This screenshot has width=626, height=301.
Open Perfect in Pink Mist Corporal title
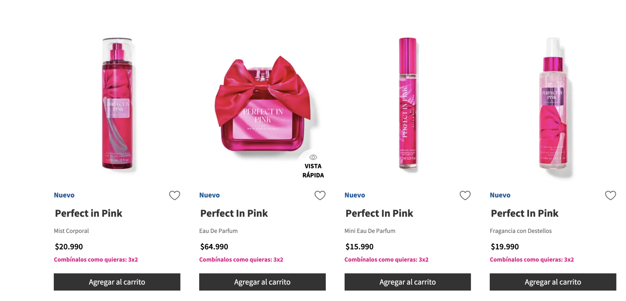tap(89, 213)
